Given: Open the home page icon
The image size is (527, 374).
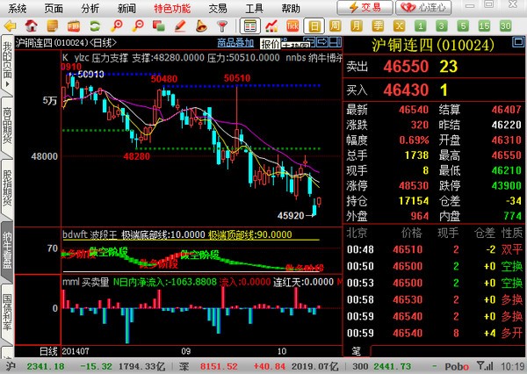Looking at the screenshot, I should pos(32,25).
